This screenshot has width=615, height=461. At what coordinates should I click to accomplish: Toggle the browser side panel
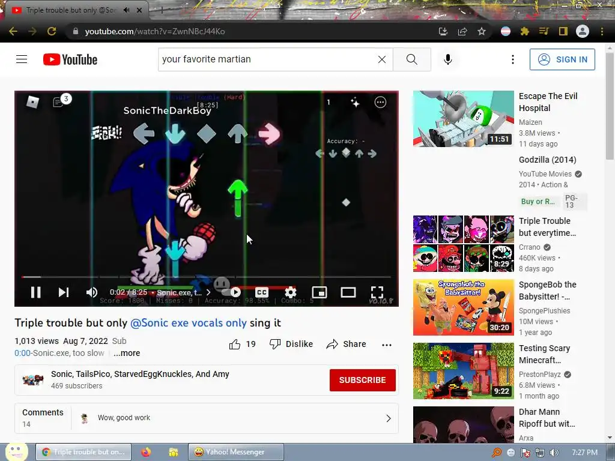point(563,31)
